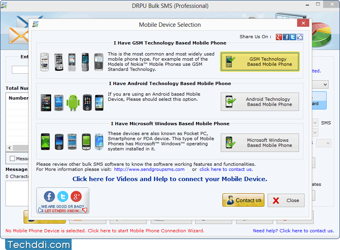Choose GSM Technology Based Mobile Phone
The width and height of the screenshot is (340, 250).
click(260, 62)
